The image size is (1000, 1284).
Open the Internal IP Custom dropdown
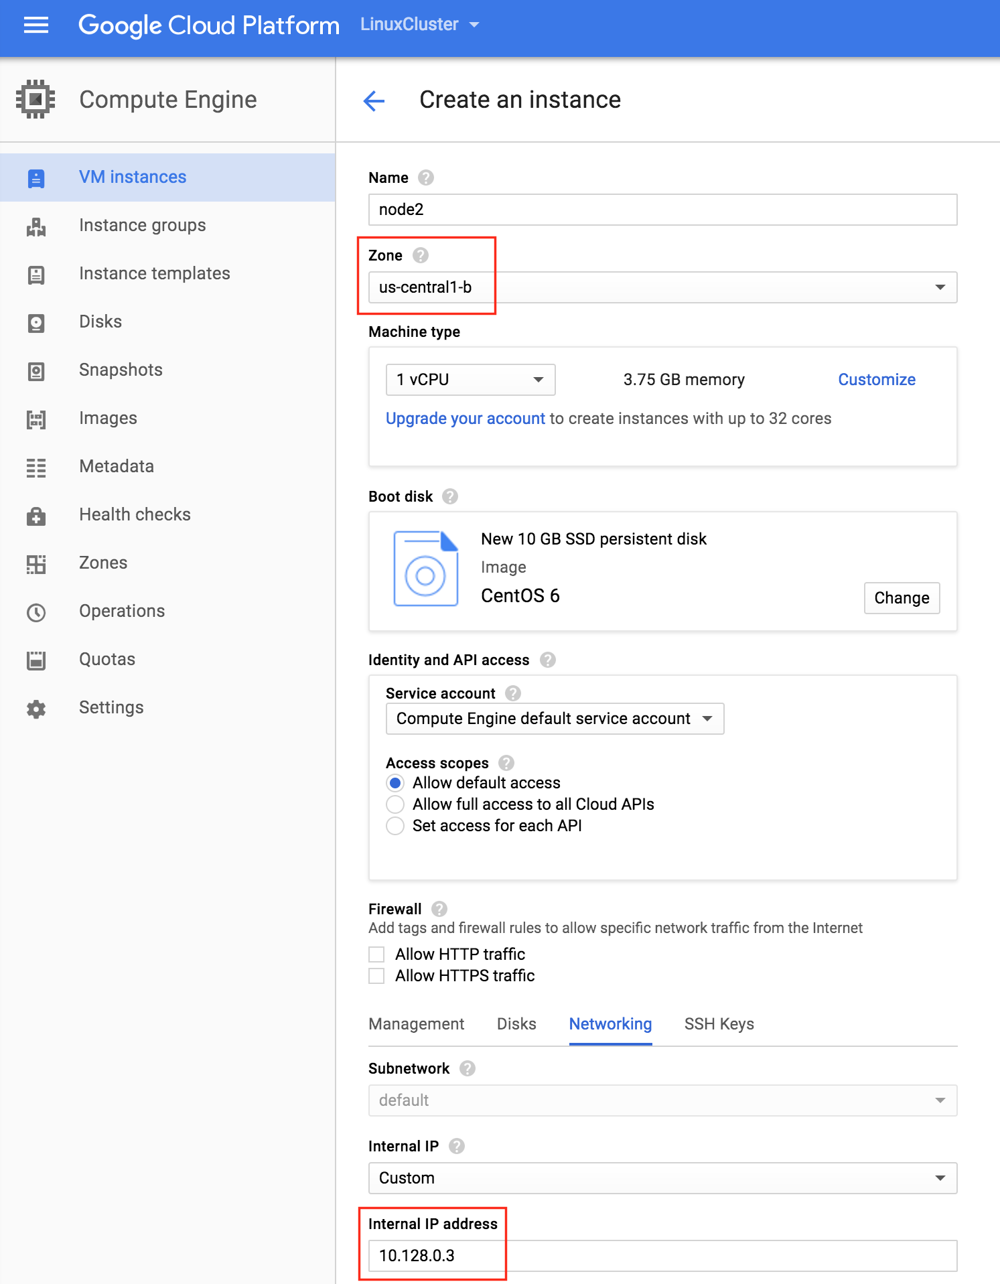(662, 1178)
